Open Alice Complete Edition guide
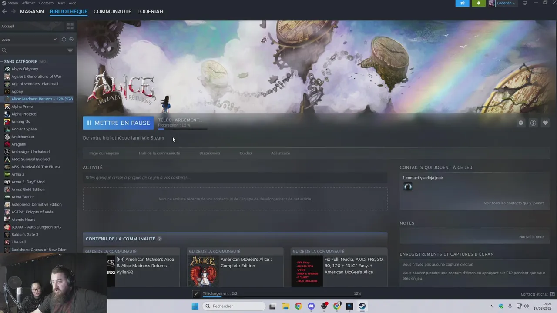The height and width of the screenshot is (313, 557). (235, 267)
